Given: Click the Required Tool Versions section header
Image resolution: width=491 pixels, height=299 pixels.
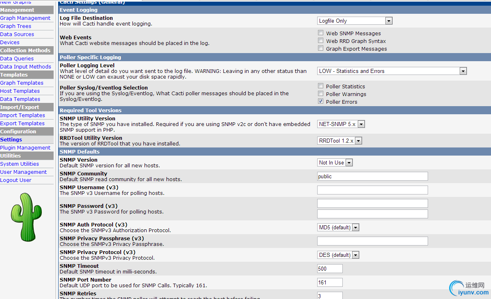Looking at the screenshot, I should point(274,110).
